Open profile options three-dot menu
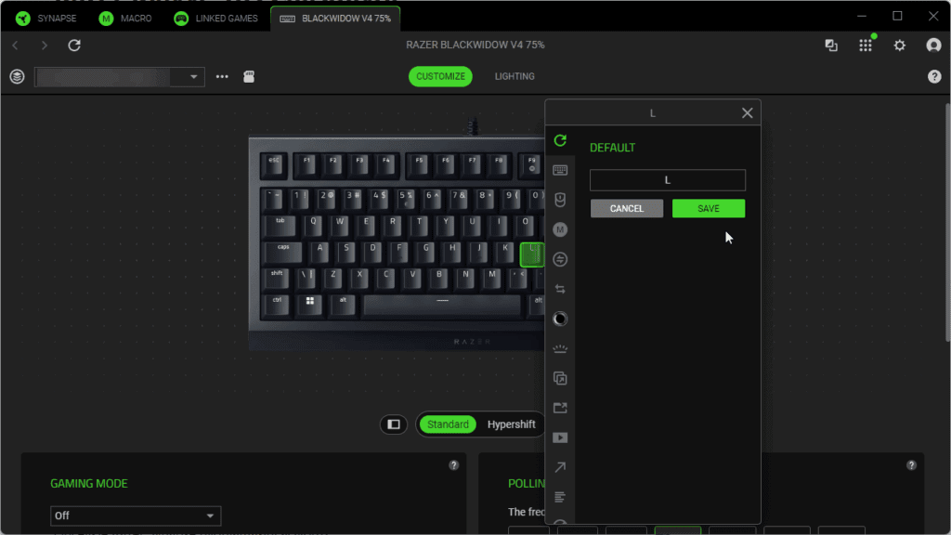The image size is (951, 535). tap(222, 76)
